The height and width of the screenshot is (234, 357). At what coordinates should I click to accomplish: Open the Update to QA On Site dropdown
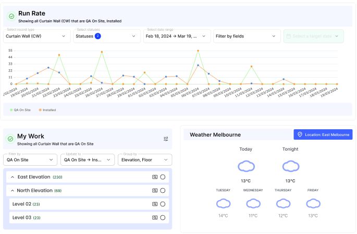(x=88, y=160)
